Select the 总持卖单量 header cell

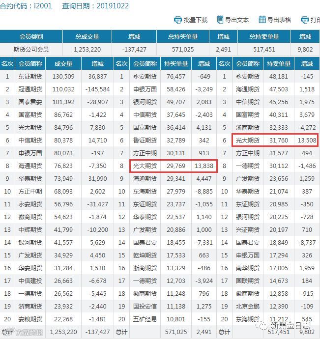[264, 36]
